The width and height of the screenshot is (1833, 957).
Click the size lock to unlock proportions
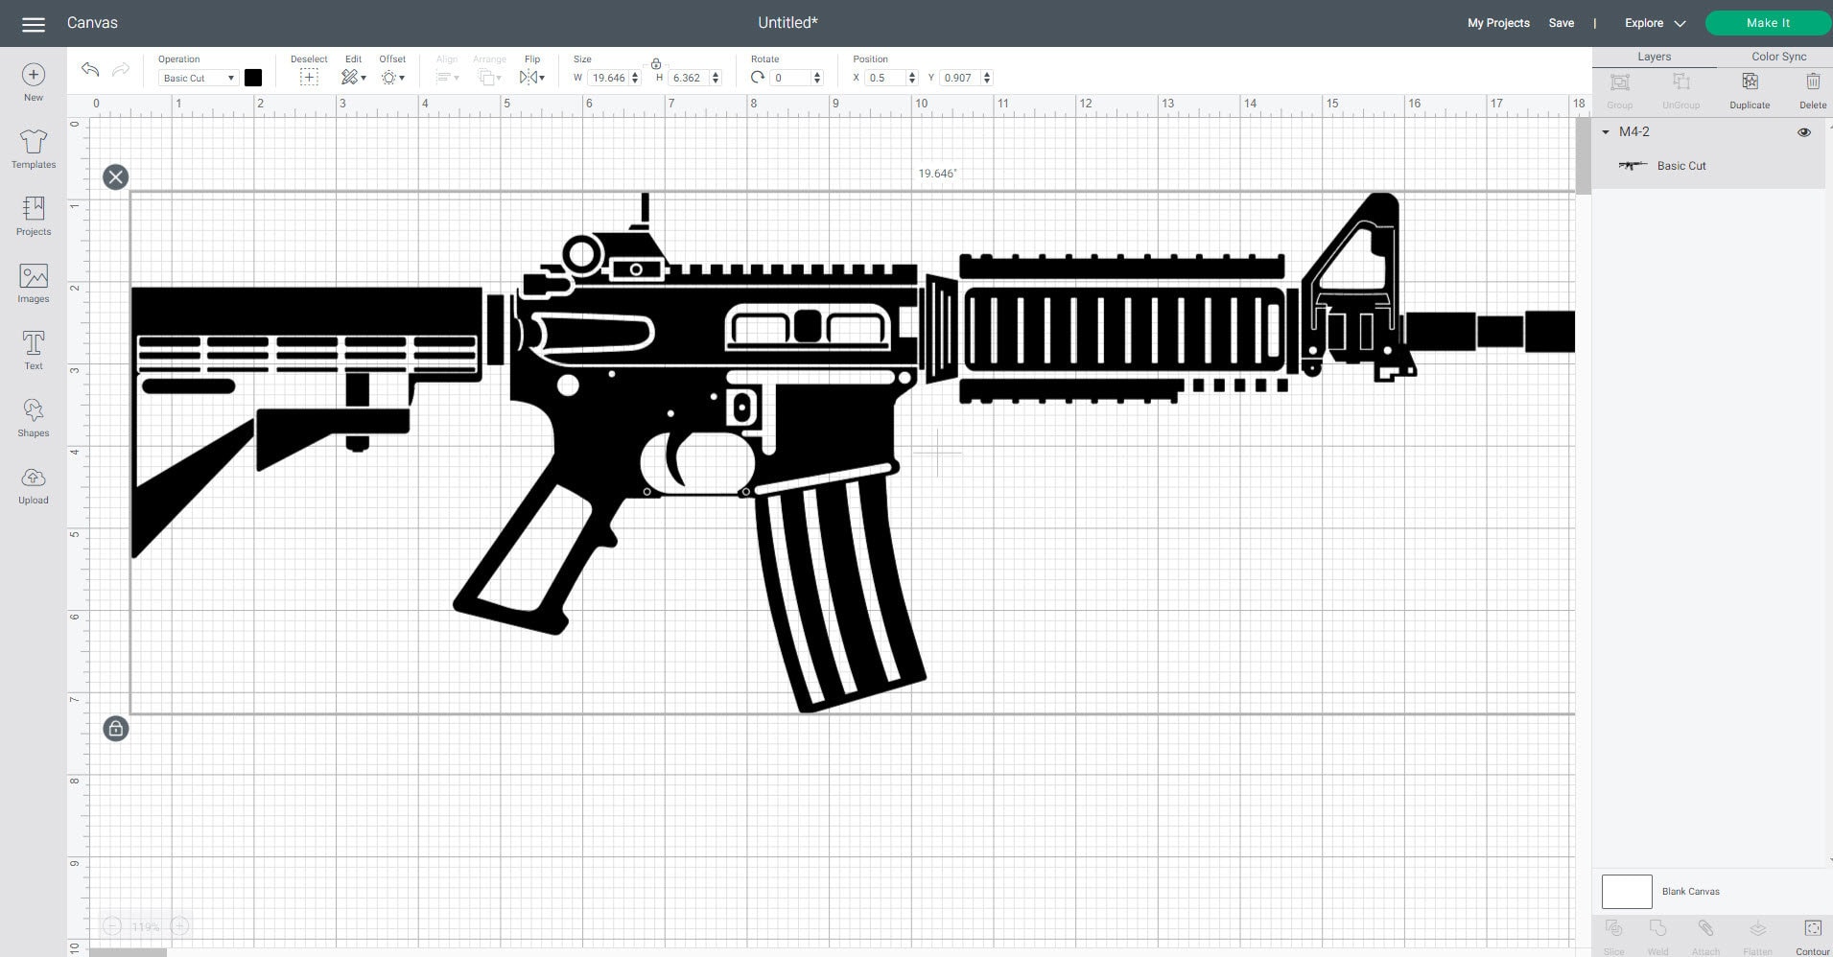[x=656, y=64]
